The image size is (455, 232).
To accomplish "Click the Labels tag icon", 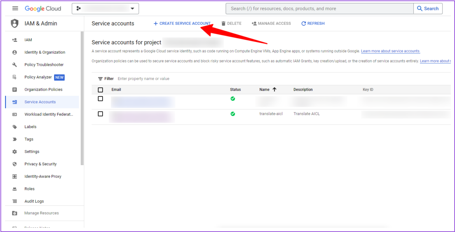I will [14, 127].
